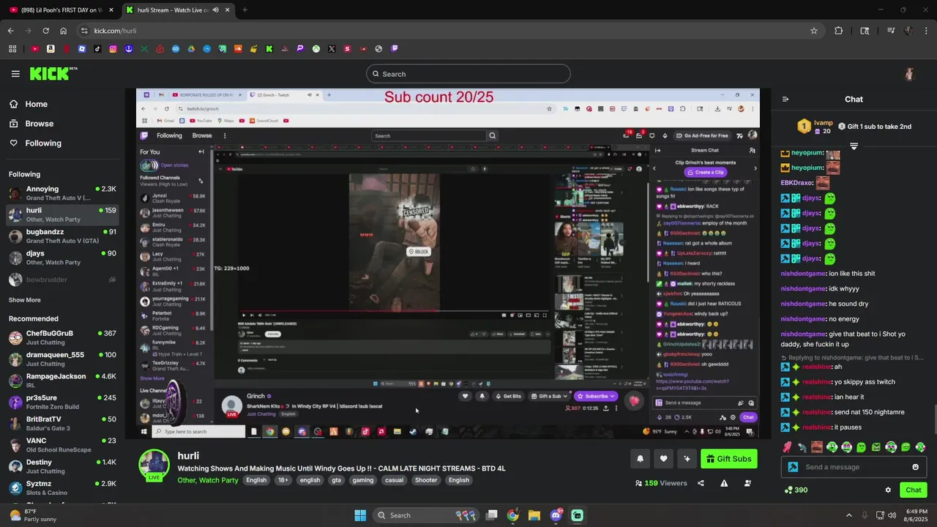Open djays channel in Following list
This screenshot has width=937, height=527.
(x=62, y=258)
